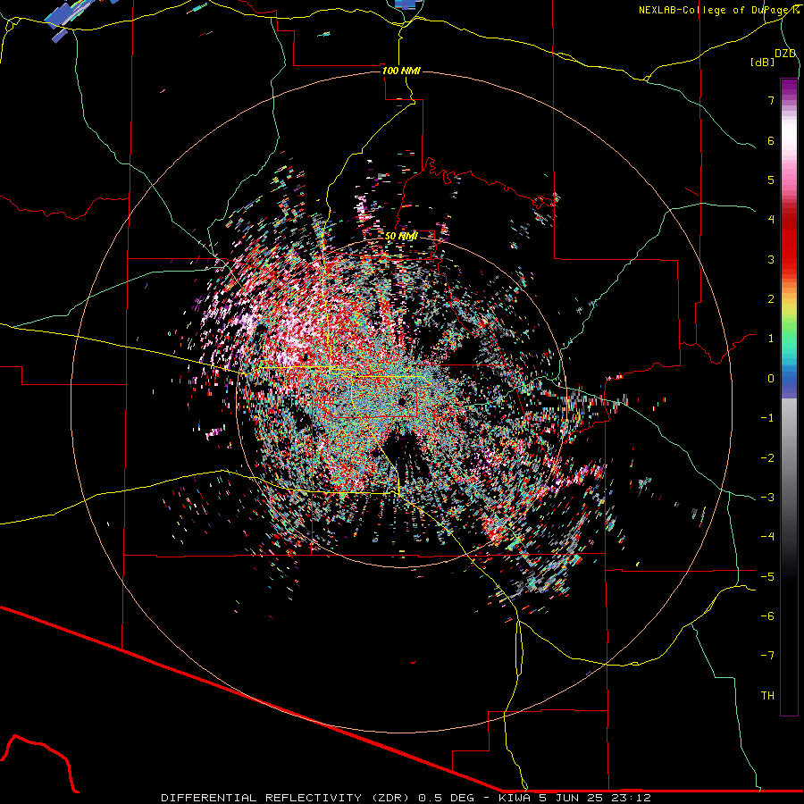
Task: Click the scale value 5 on the color bar
Action: [771, 180]
